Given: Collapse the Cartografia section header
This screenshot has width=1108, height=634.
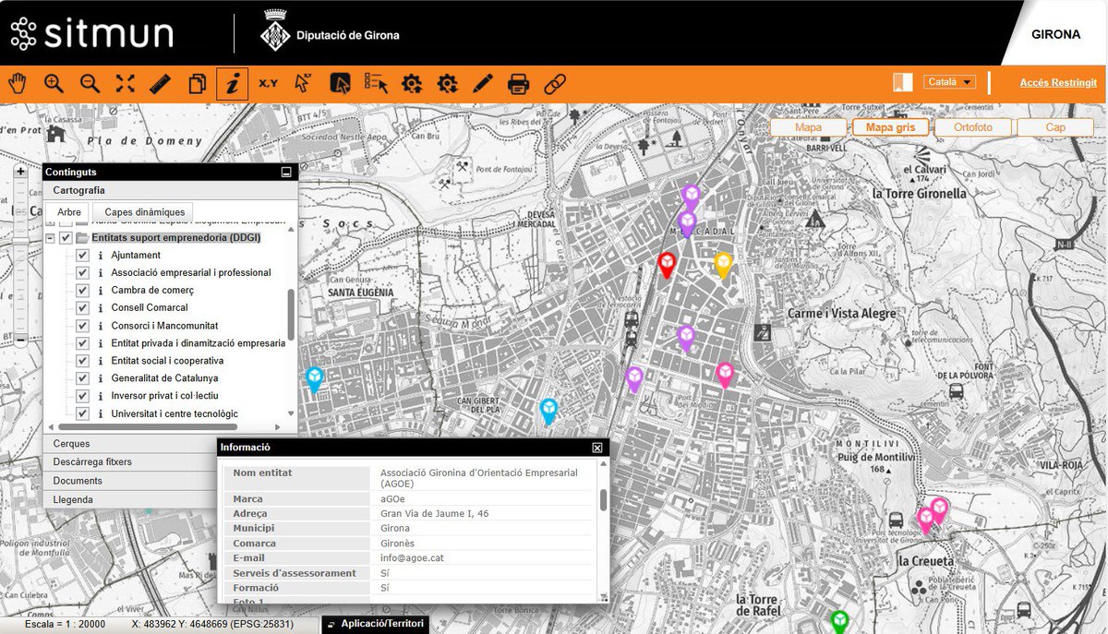Looking at the screenshot, I should point(171,190).
